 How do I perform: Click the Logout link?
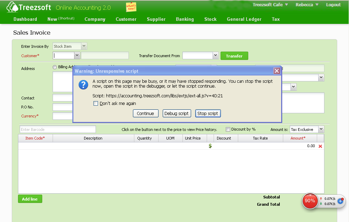click(333, 5)
